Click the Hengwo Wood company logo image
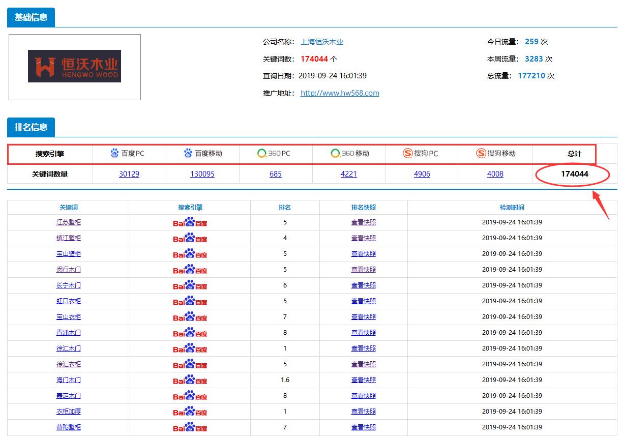The height and width of the screenshot is (436, 623). tap(74, 66)
